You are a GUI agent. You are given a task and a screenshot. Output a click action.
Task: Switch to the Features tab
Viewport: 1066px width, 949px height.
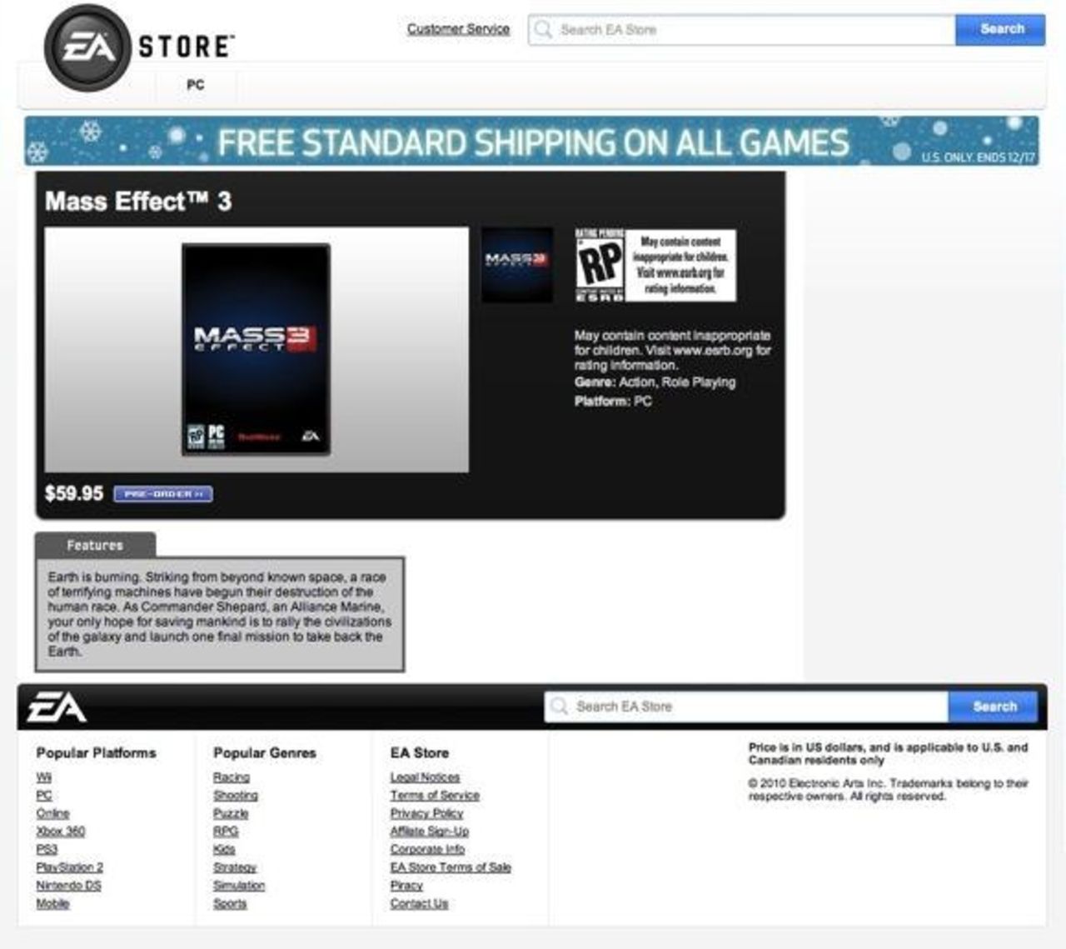(x=96, y=545)
